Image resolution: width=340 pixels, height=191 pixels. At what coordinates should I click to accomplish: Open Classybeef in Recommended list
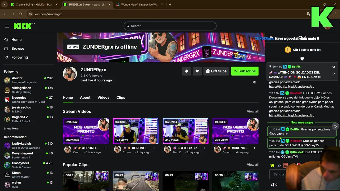click(28, 165)
